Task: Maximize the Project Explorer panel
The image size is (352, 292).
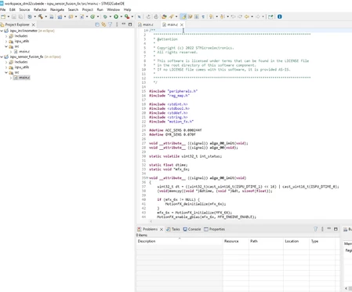Action: pos(130,24)
